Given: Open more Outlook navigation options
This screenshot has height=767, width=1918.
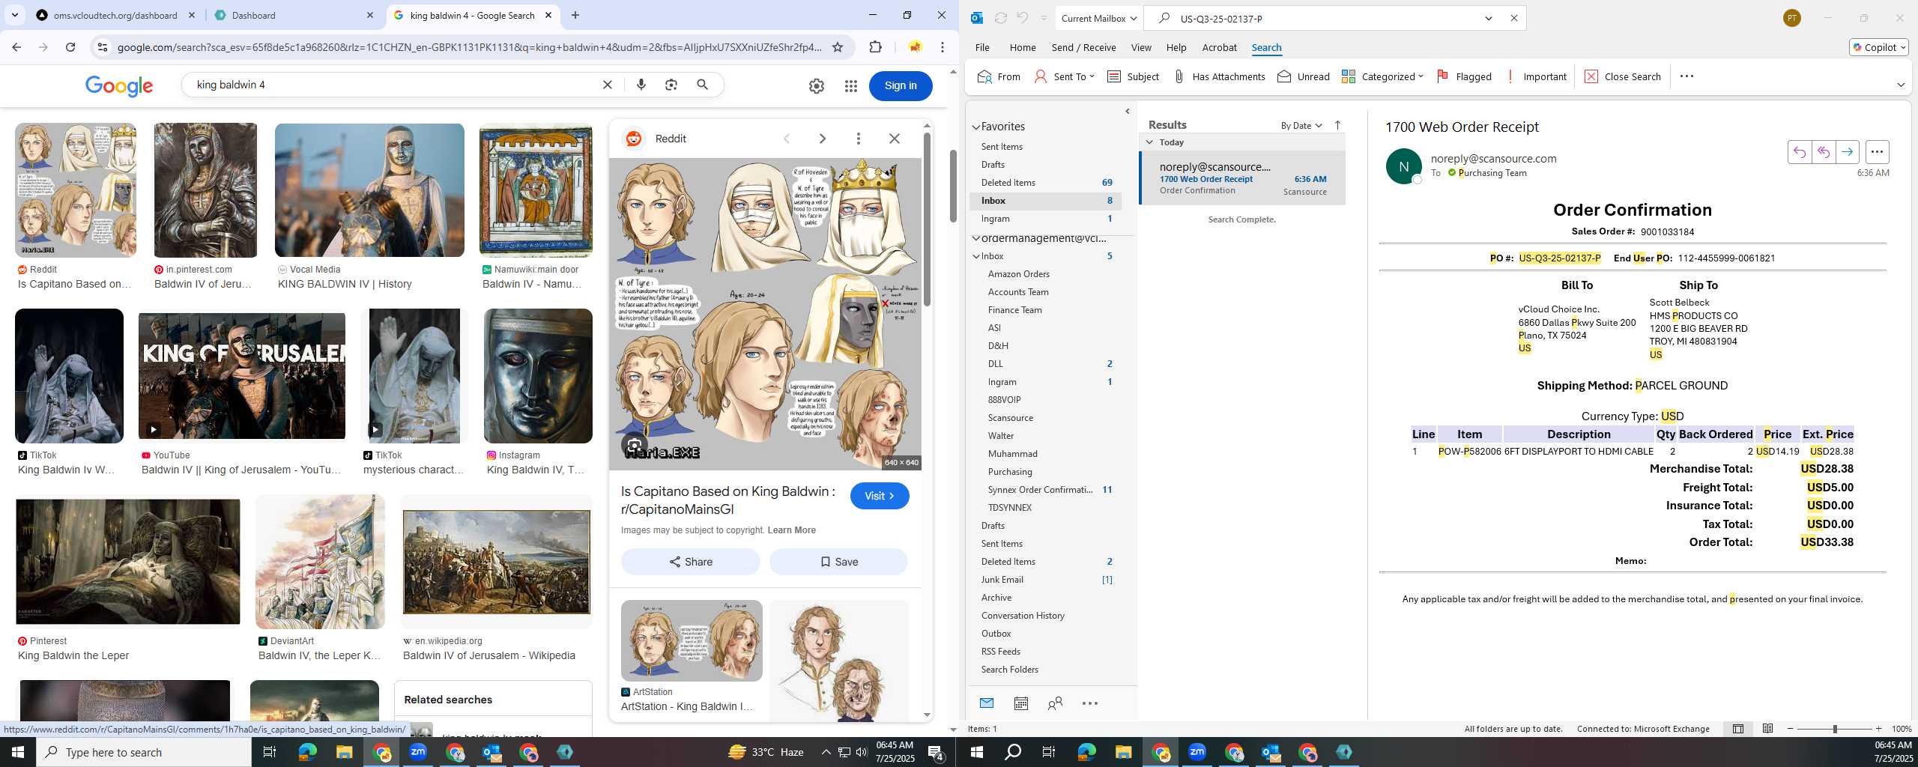Looking at the screenshot, I should [x=1090, y=703].
